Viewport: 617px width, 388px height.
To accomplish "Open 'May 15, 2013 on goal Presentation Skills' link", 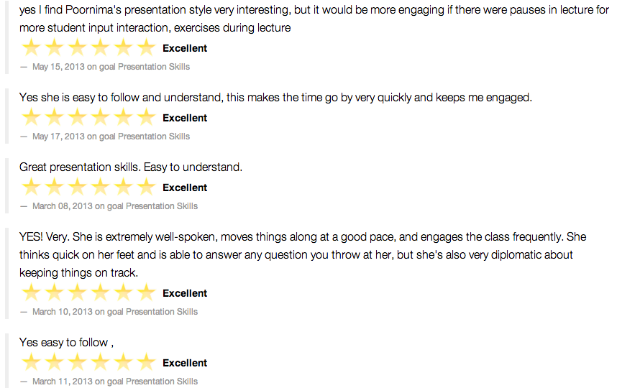I will [x=111, y=67].
